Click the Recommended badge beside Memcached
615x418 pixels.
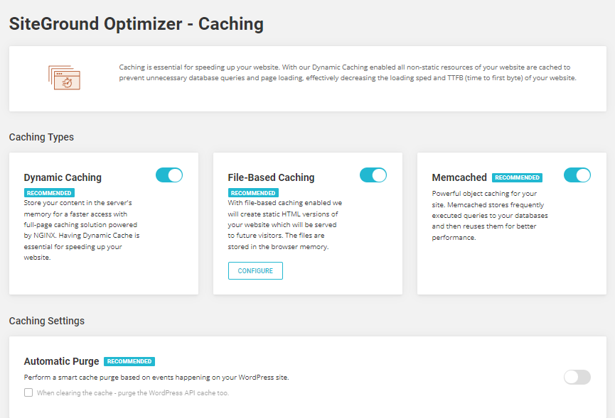pyautogui.click(x=517, y=177)
